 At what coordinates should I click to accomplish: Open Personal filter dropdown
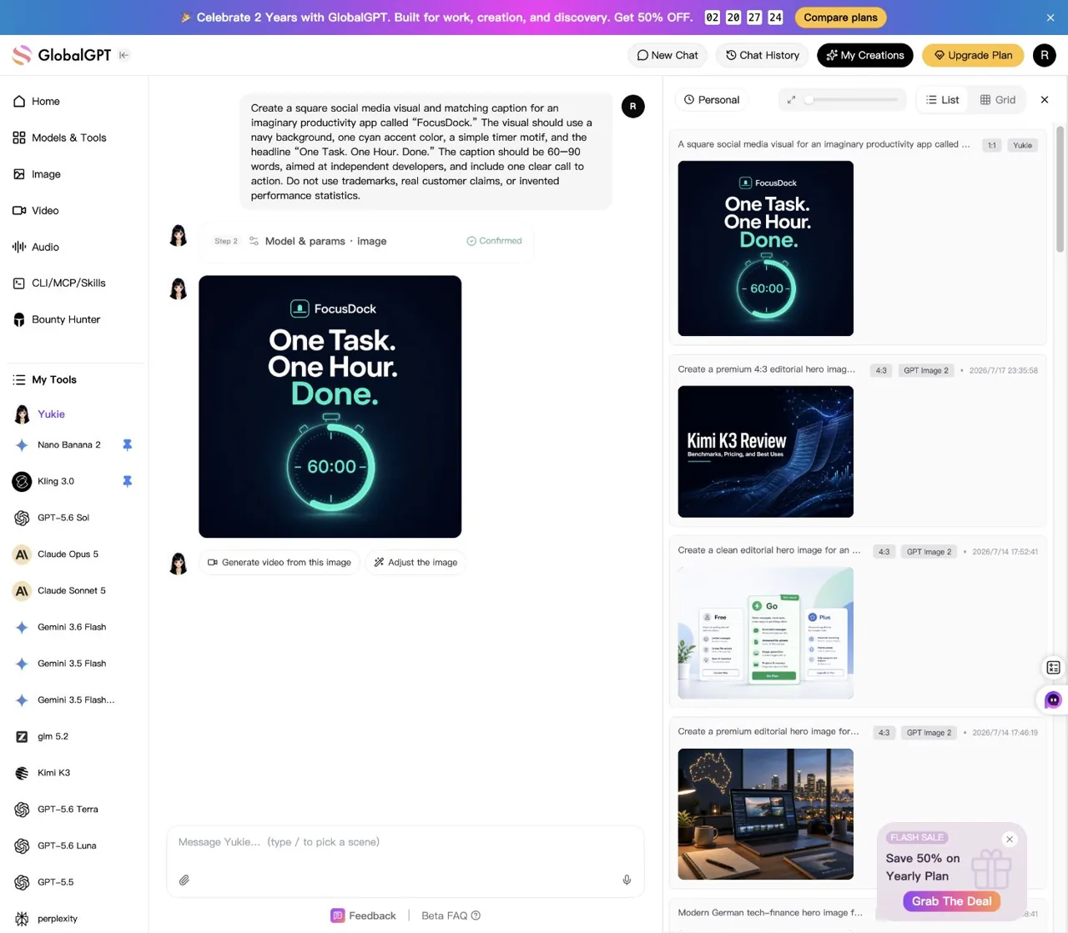click(712, 100)
